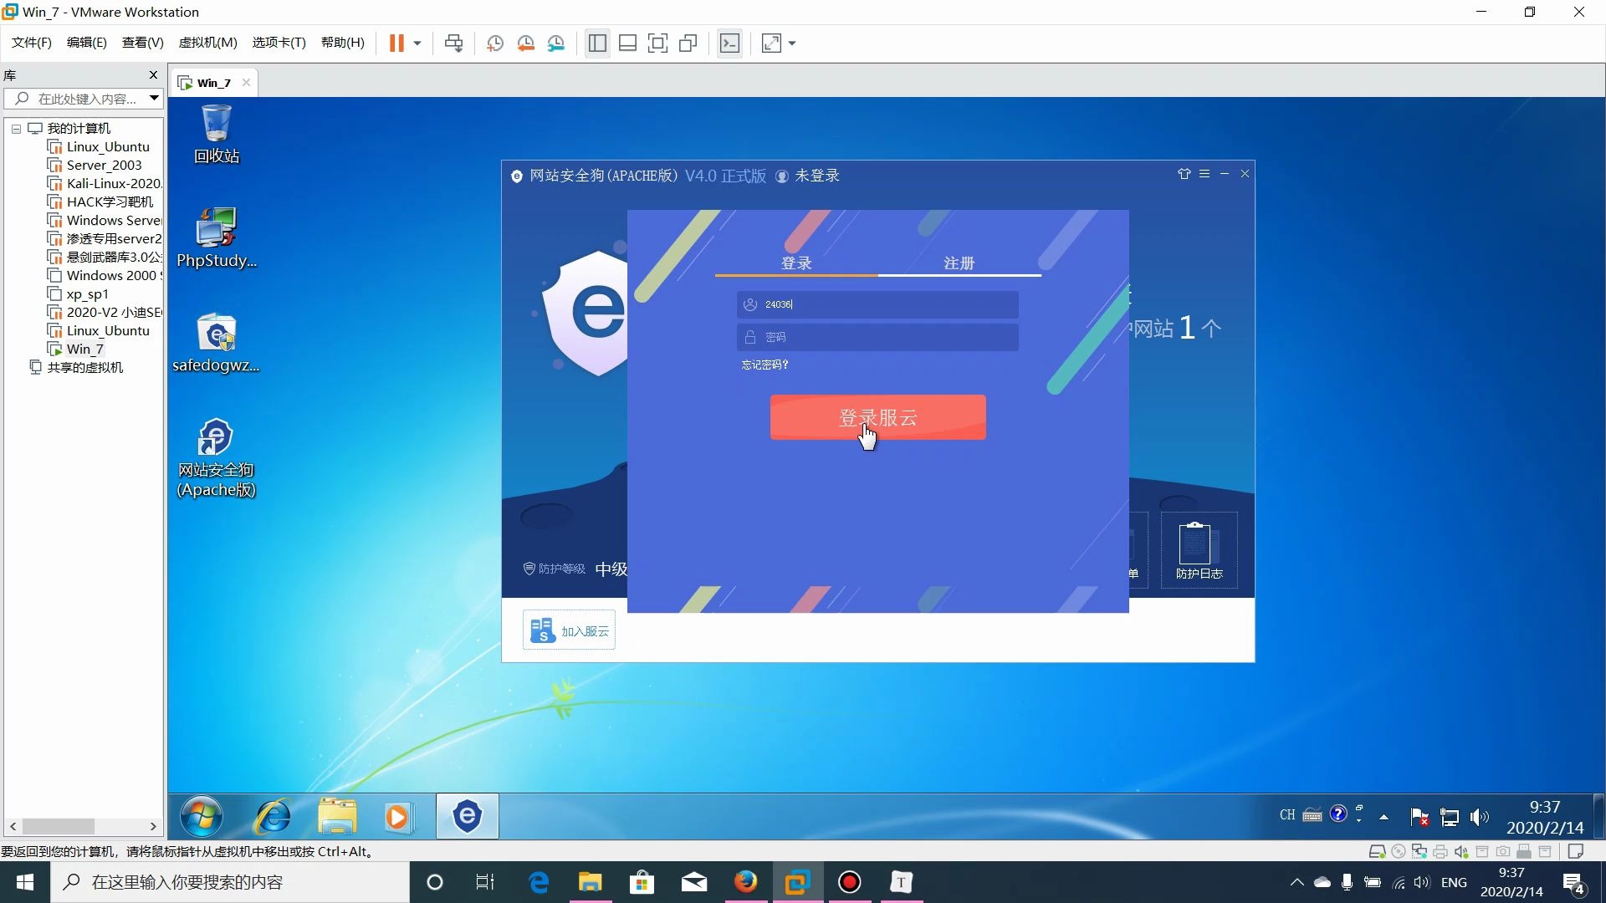Take a snapshot of the VM

point(495,43)
